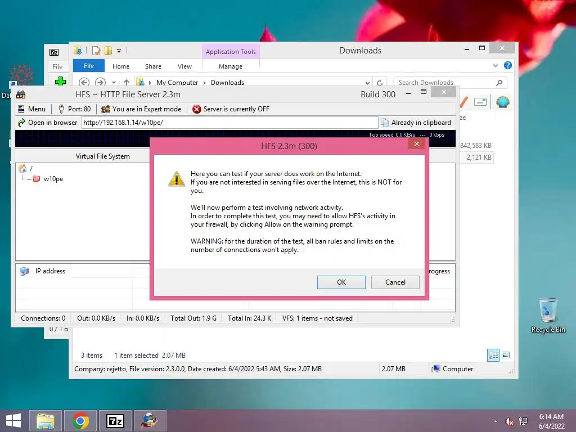Open the Manage tab under Application Tools
Screen dimensions: 576x432
tap(230, 66)
